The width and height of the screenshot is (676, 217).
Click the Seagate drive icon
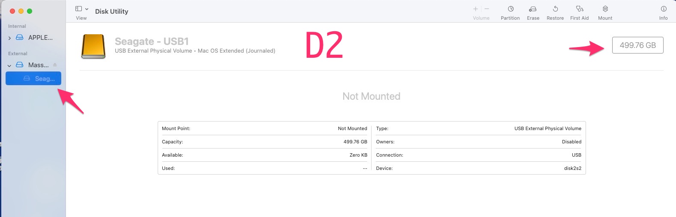(93, 46)
